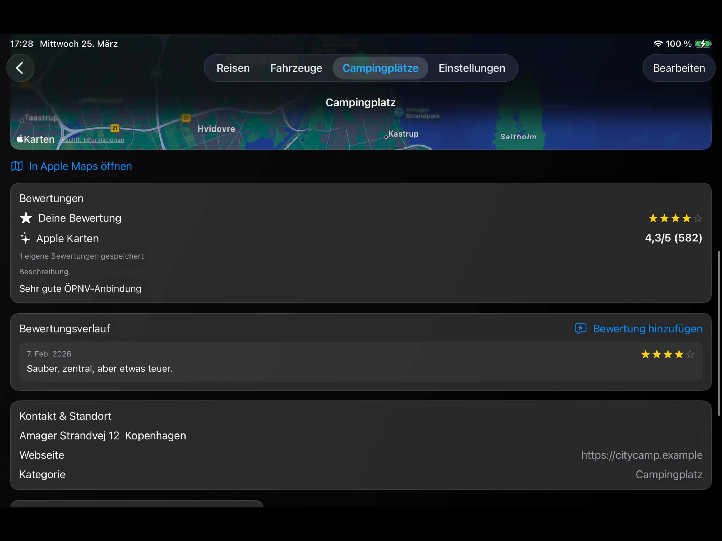
Task: Click the Kontakt & Standort heading
Action: click(65, 416)
